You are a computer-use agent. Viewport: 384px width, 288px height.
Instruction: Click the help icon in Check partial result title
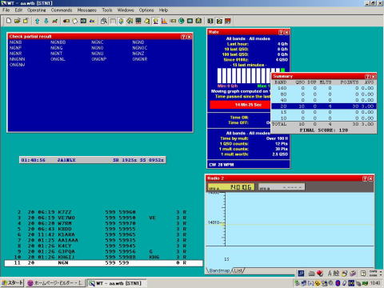click(x=183, y=37)
